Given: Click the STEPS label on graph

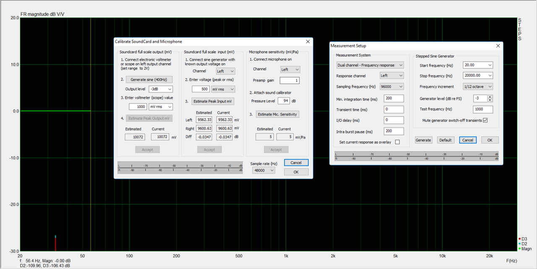Looking at the screenshot, I should click(519, 29).
